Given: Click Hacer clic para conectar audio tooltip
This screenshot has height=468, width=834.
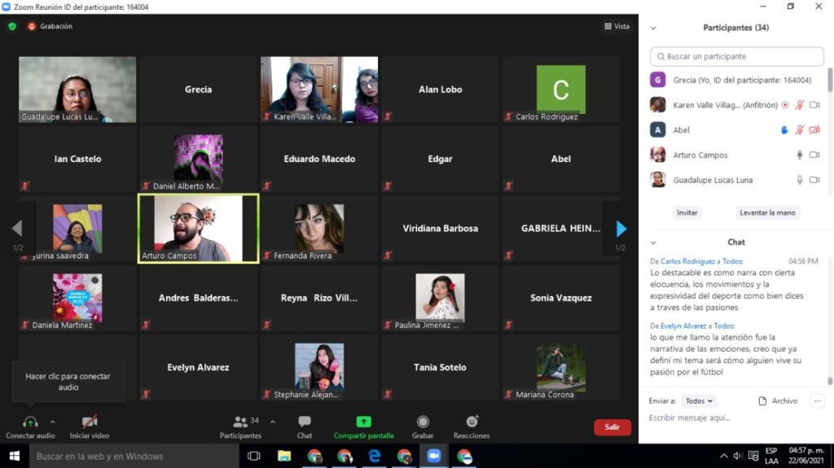Looking at the screenshot, I should pyautogui.click(x=68, y=382).
